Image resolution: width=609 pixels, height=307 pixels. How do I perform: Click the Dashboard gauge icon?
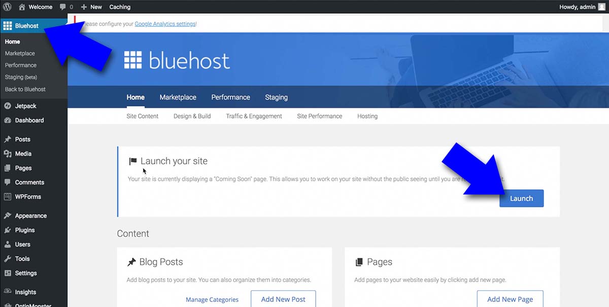click(8, 120)
